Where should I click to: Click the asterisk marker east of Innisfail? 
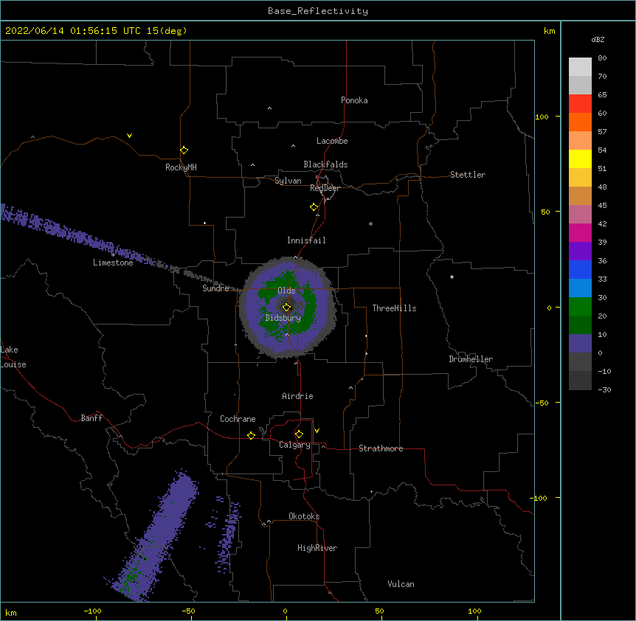point(370,223)
